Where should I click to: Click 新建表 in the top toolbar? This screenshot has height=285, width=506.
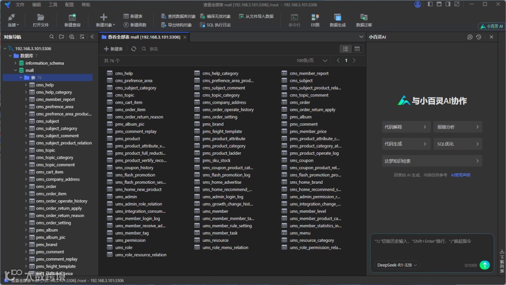133,16
